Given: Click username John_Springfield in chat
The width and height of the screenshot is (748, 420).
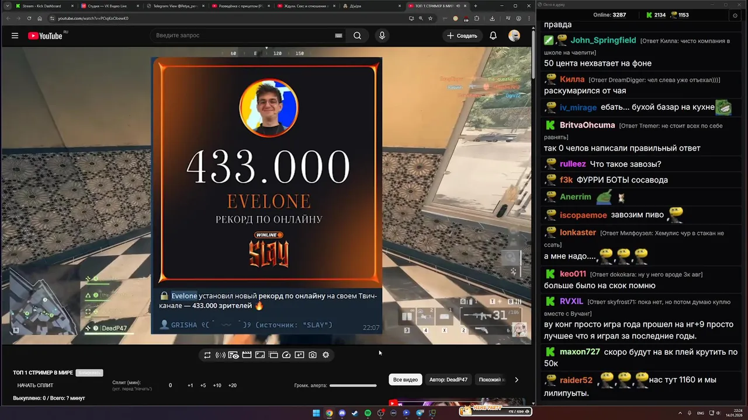Looking at the screenshot, I should [603, 40].
